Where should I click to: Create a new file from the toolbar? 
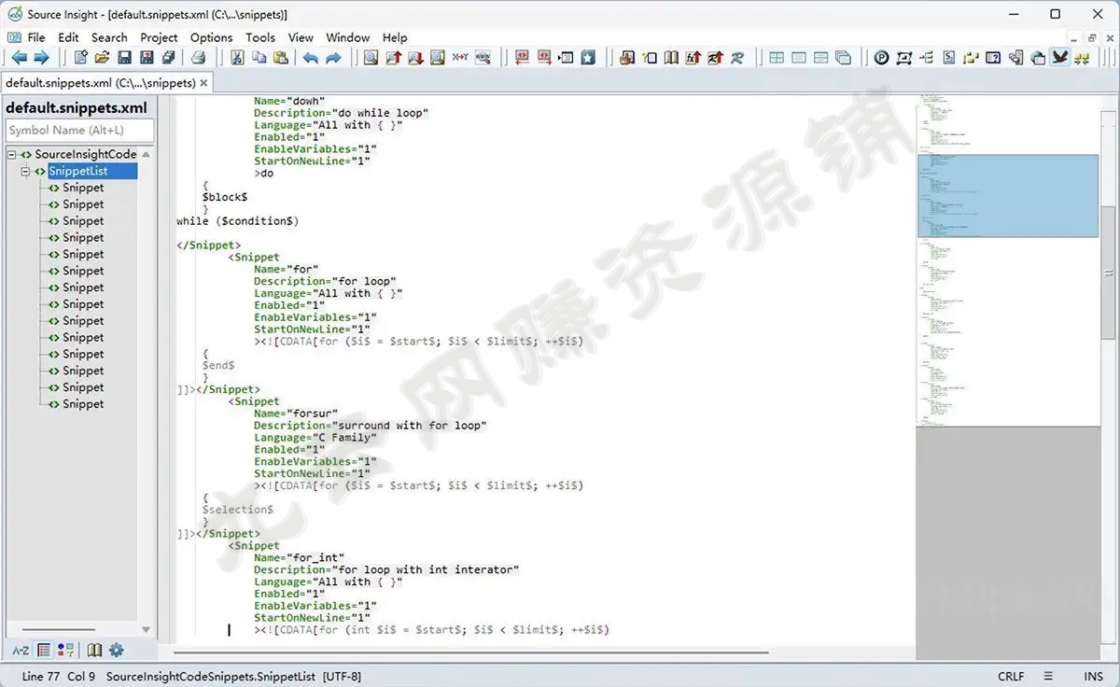click(81, 58)
